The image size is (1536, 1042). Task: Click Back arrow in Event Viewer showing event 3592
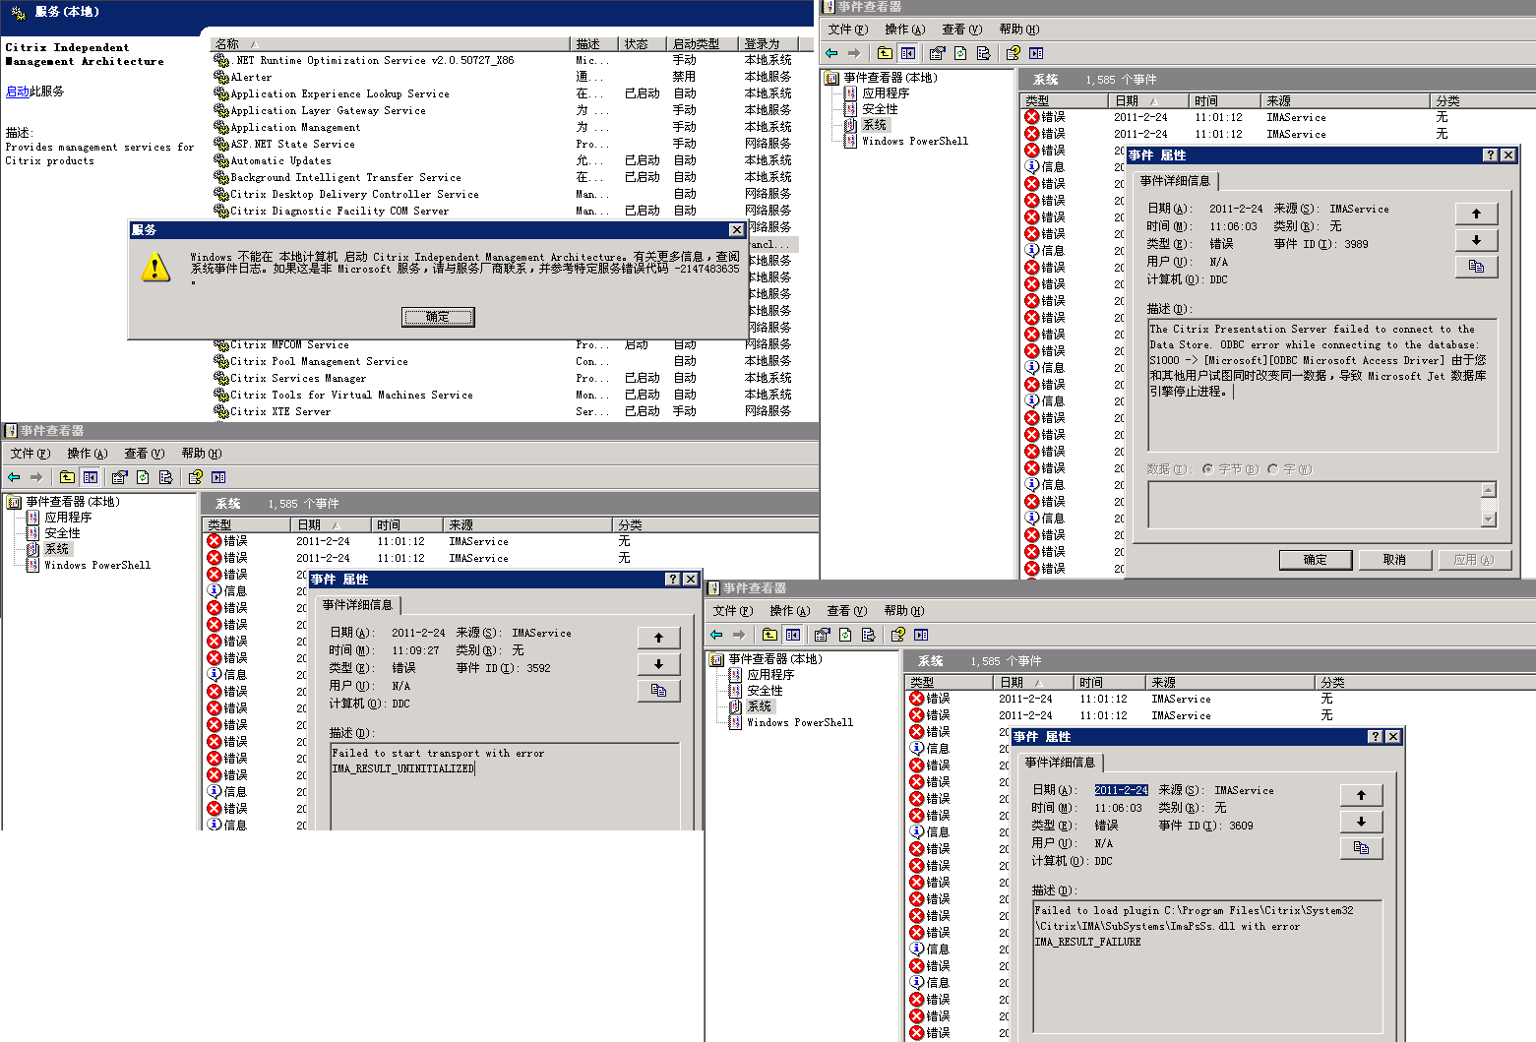pos(15,477)
